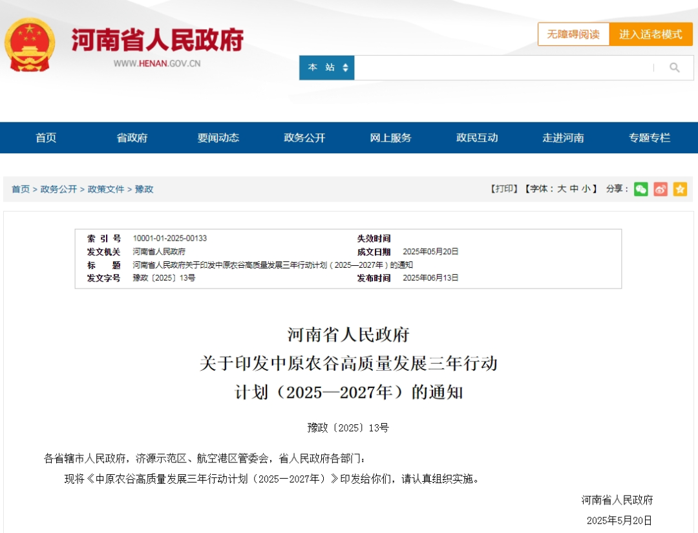Open the 政民互动 navigation menu item
This screenshot has width=698, height=533.
click(477, 138)
